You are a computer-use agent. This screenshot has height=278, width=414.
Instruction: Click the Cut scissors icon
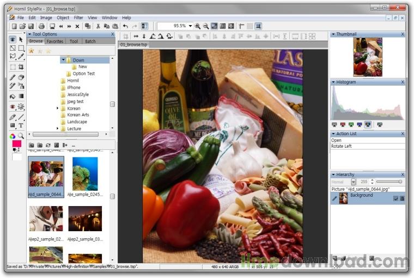(98, 26)
